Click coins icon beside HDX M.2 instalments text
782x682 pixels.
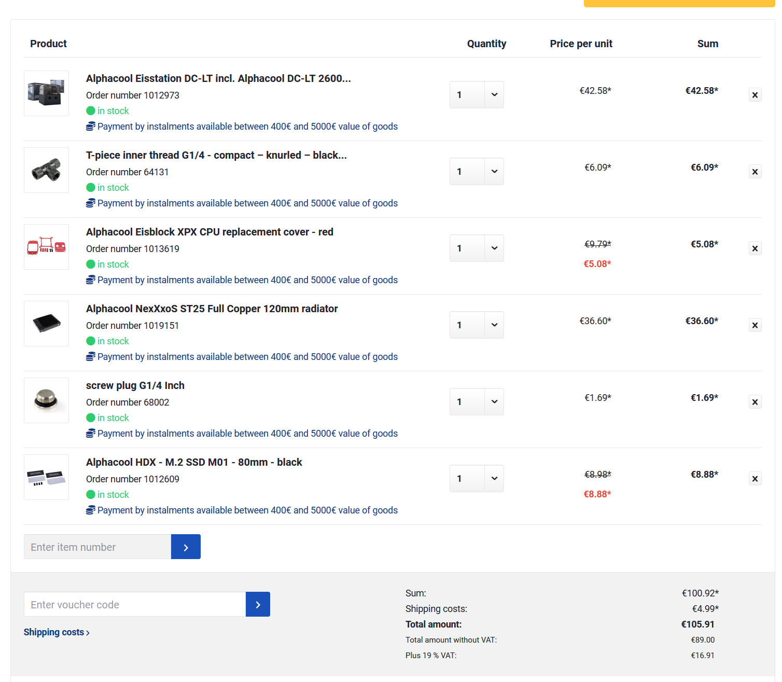(91, 510)
